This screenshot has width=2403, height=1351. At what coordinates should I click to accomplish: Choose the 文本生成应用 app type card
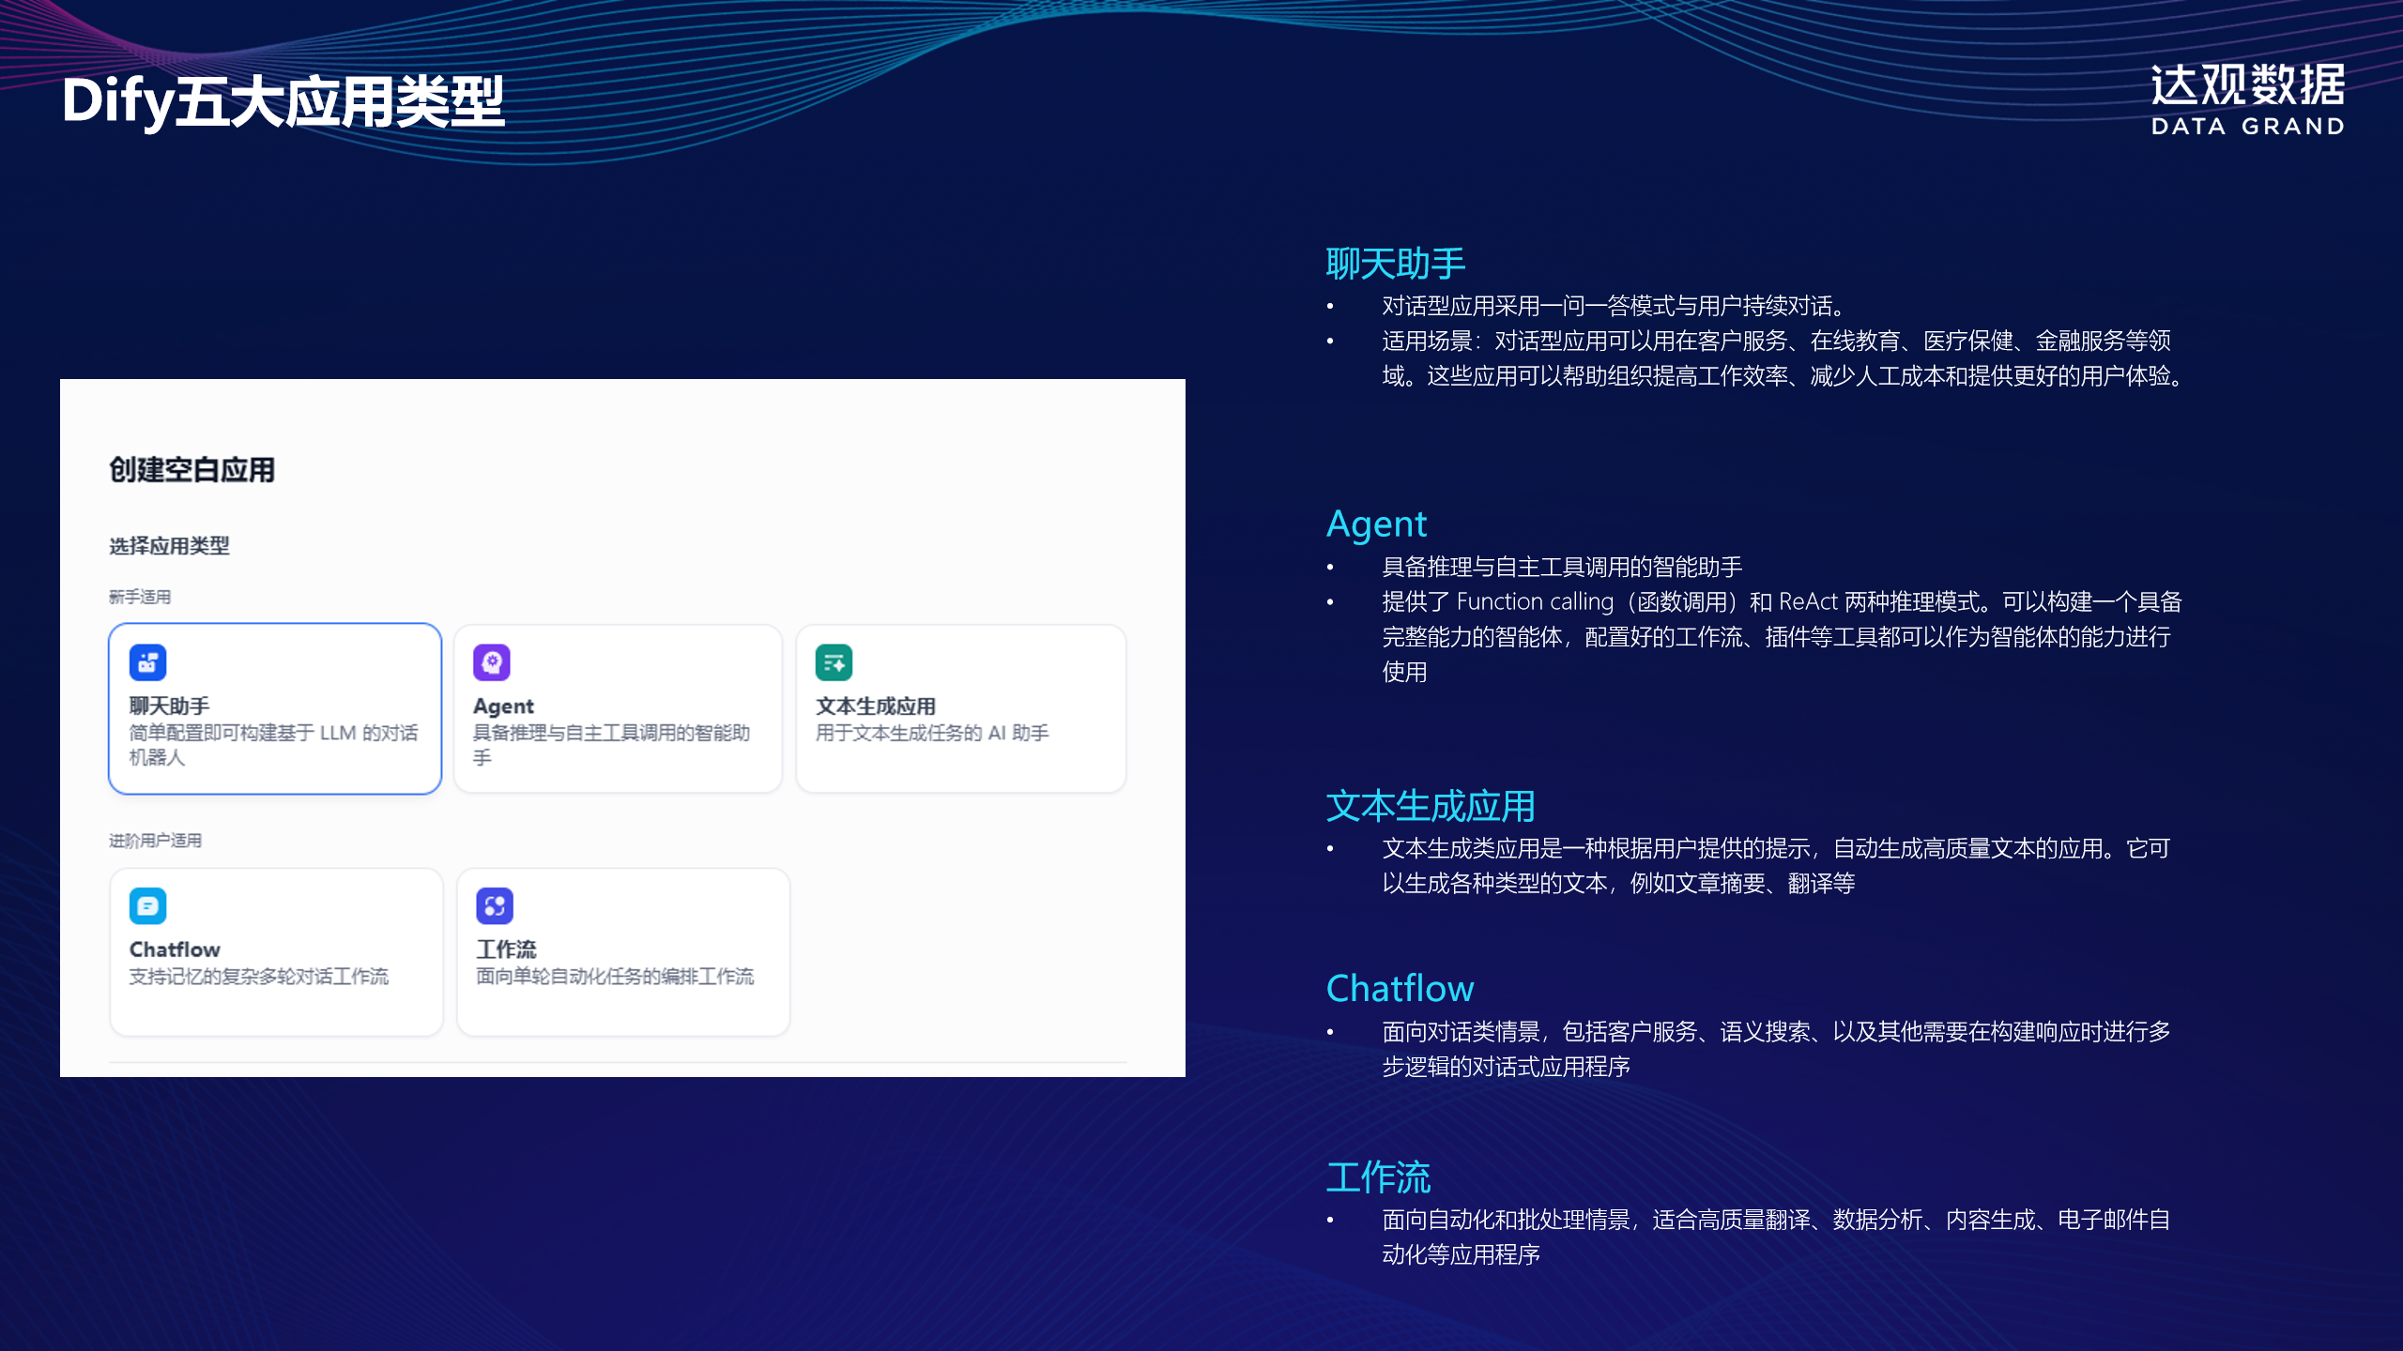pos(960,709)
